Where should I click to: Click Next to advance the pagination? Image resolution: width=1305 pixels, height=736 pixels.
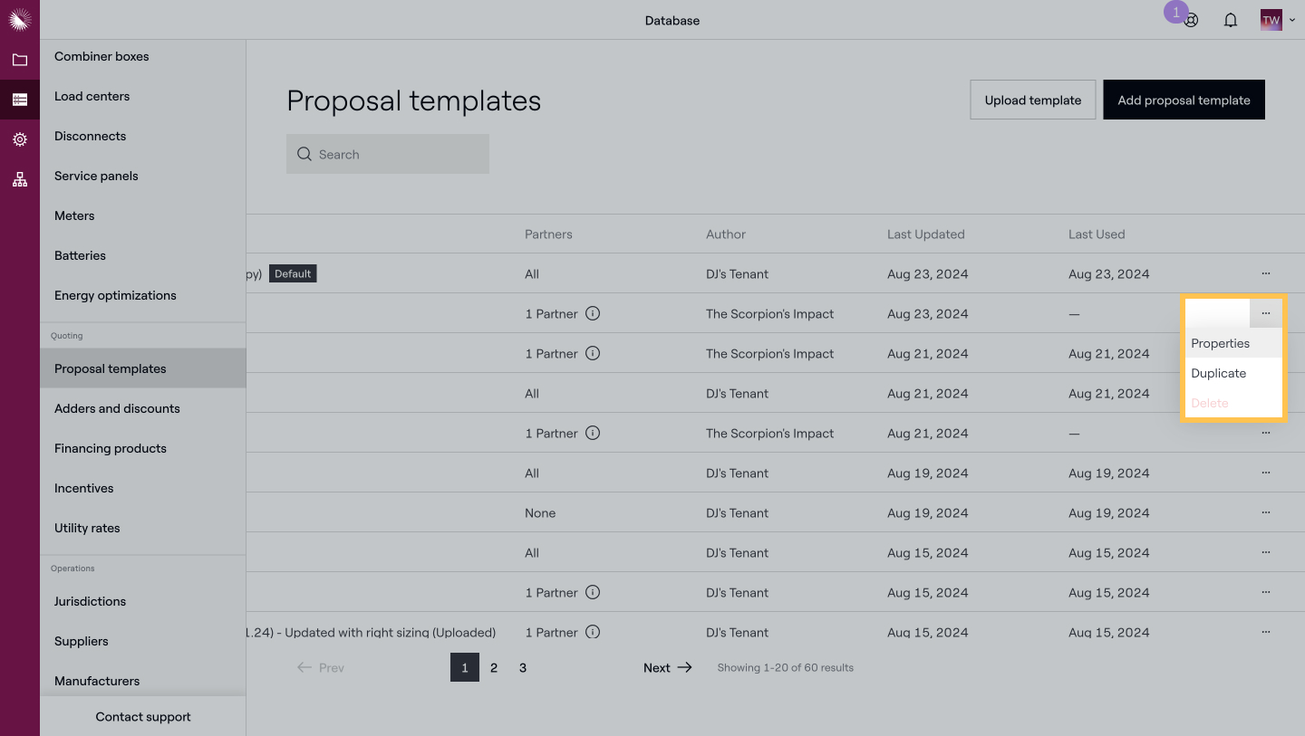[x=667, y=668]
